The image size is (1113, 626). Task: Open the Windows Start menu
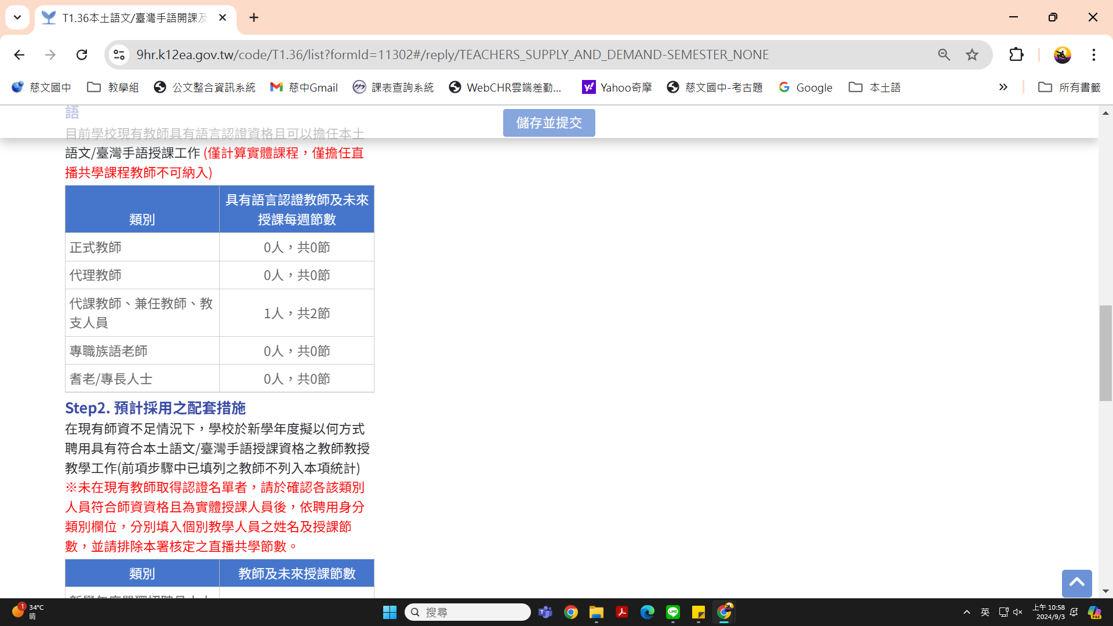390,612
